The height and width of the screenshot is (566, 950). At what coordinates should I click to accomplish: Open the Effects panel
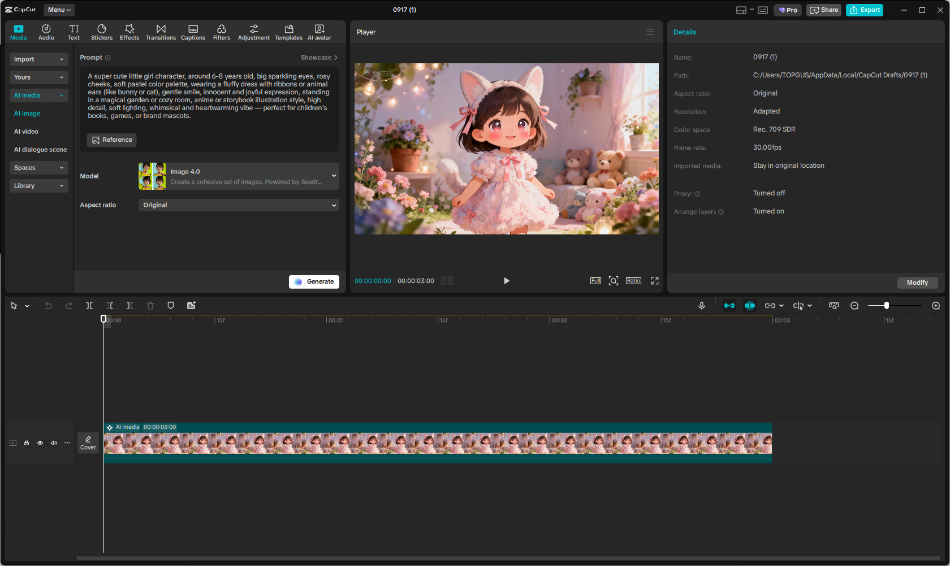pos(129,32)
